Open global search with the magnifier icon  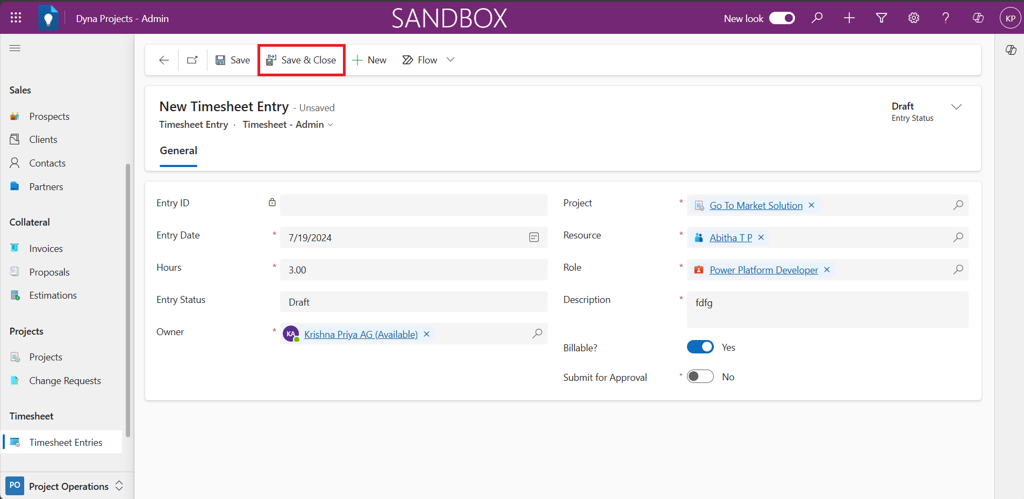point(817,18)
